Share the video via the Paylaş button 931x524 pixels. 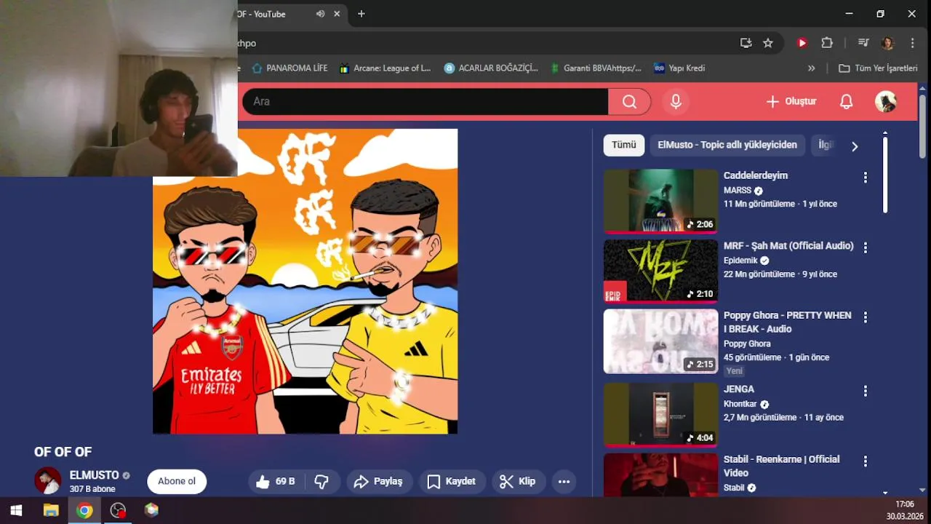[x=378, y=481]
